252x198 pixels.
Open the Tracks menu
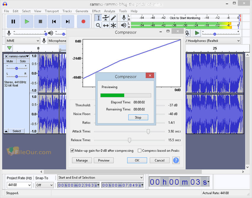[x=67, y=11]
